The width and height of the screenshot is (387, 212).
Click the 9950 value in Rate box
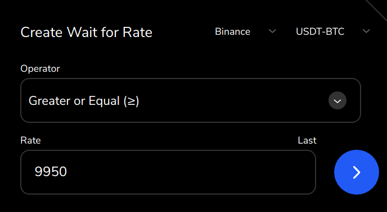coord(51,172)
